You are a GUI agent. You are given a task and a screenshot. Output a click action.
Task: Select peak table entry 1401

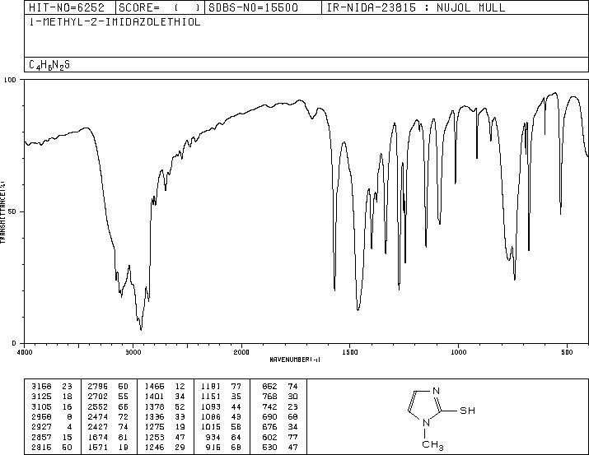[165, 397]
